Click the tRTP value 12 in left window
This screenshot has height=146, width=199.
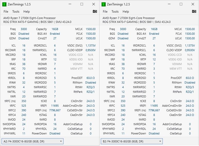tap(55, 59)
